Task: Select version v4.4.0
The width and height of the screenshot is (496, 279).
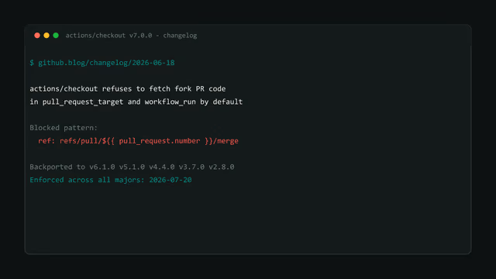Action: tap(162, 167)
